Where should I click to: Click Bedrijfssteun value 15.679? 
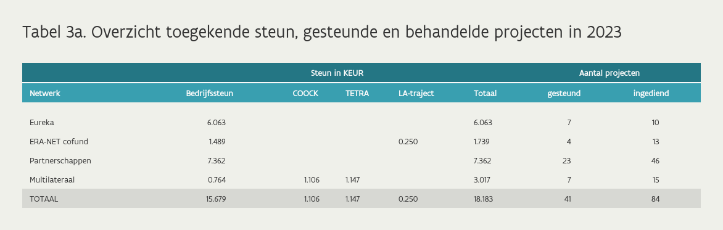[x=216, y=199]
